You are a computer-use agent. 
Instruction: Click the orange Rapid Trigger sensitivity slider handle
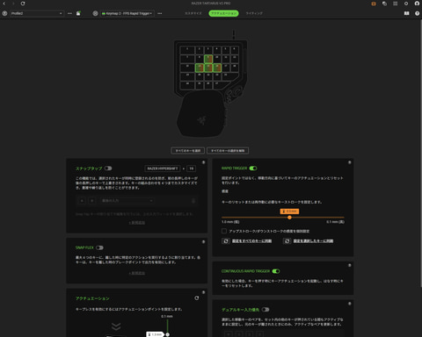tap(289, 218)
